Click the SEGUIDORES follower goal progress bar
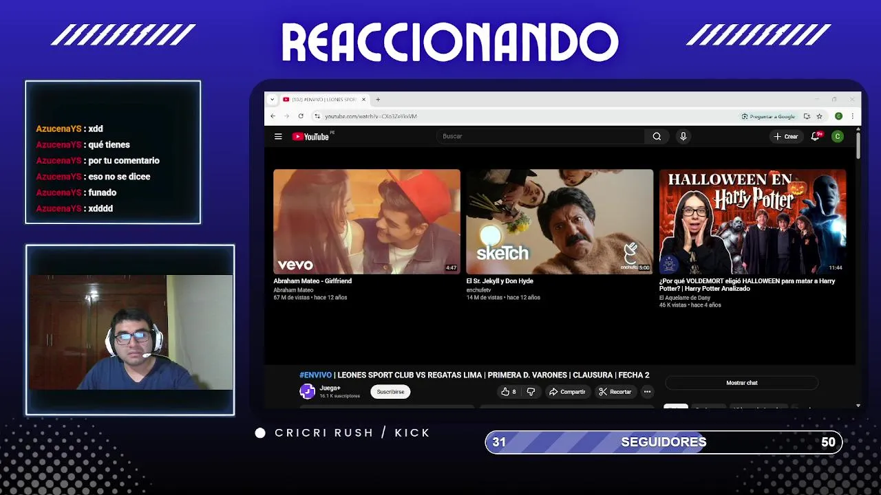The image size is (881, 495). 664,442
